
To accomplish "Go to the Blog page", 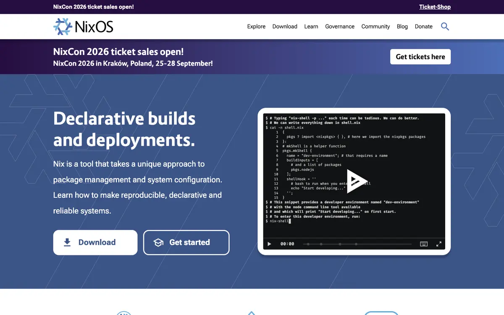I will [402, 26].
